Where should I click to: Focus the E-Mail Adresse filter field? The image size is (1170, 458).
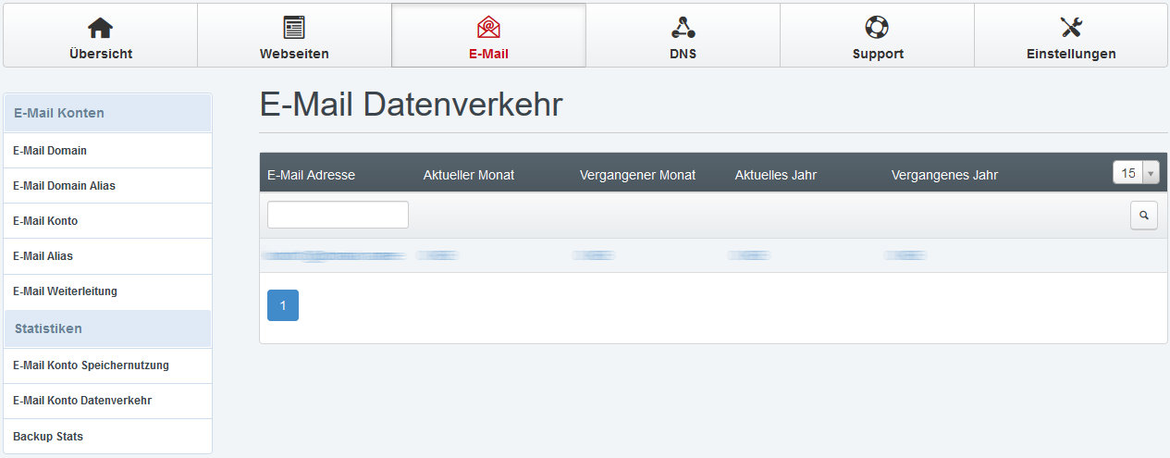click(338, 215)
